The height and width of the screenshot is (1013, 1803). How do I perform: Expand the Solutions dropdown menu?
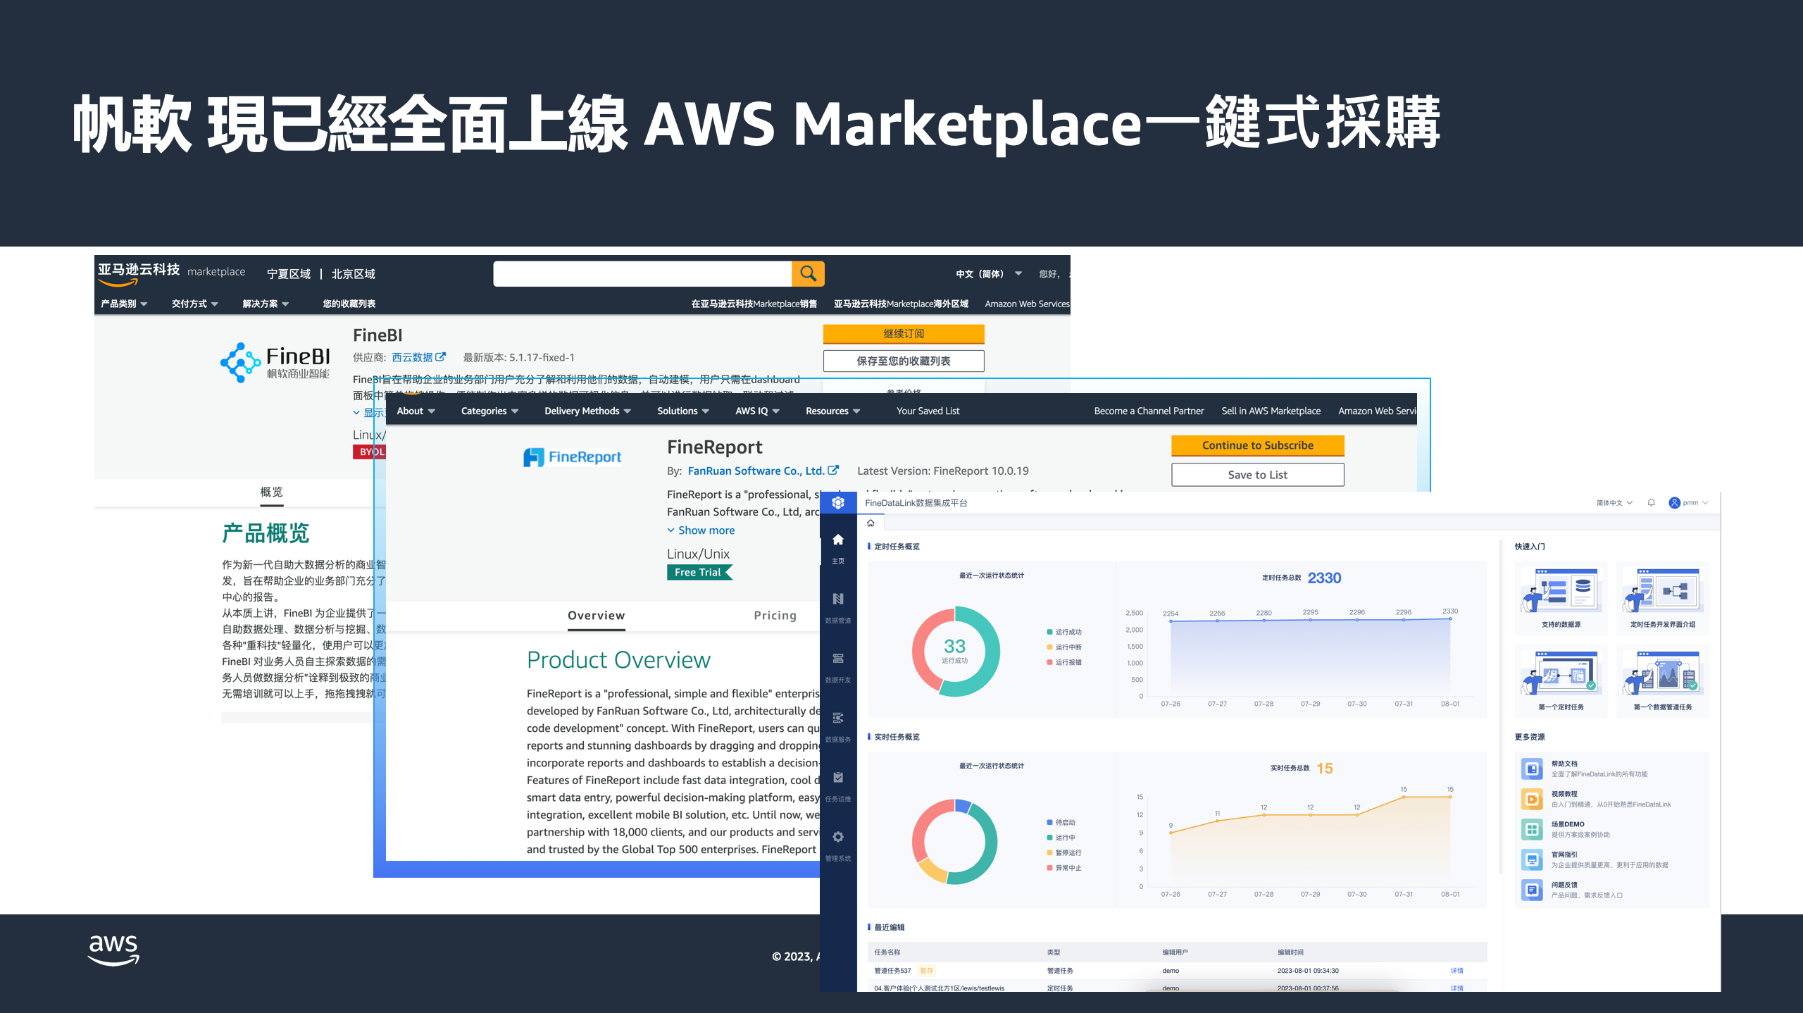click(683, 411)
